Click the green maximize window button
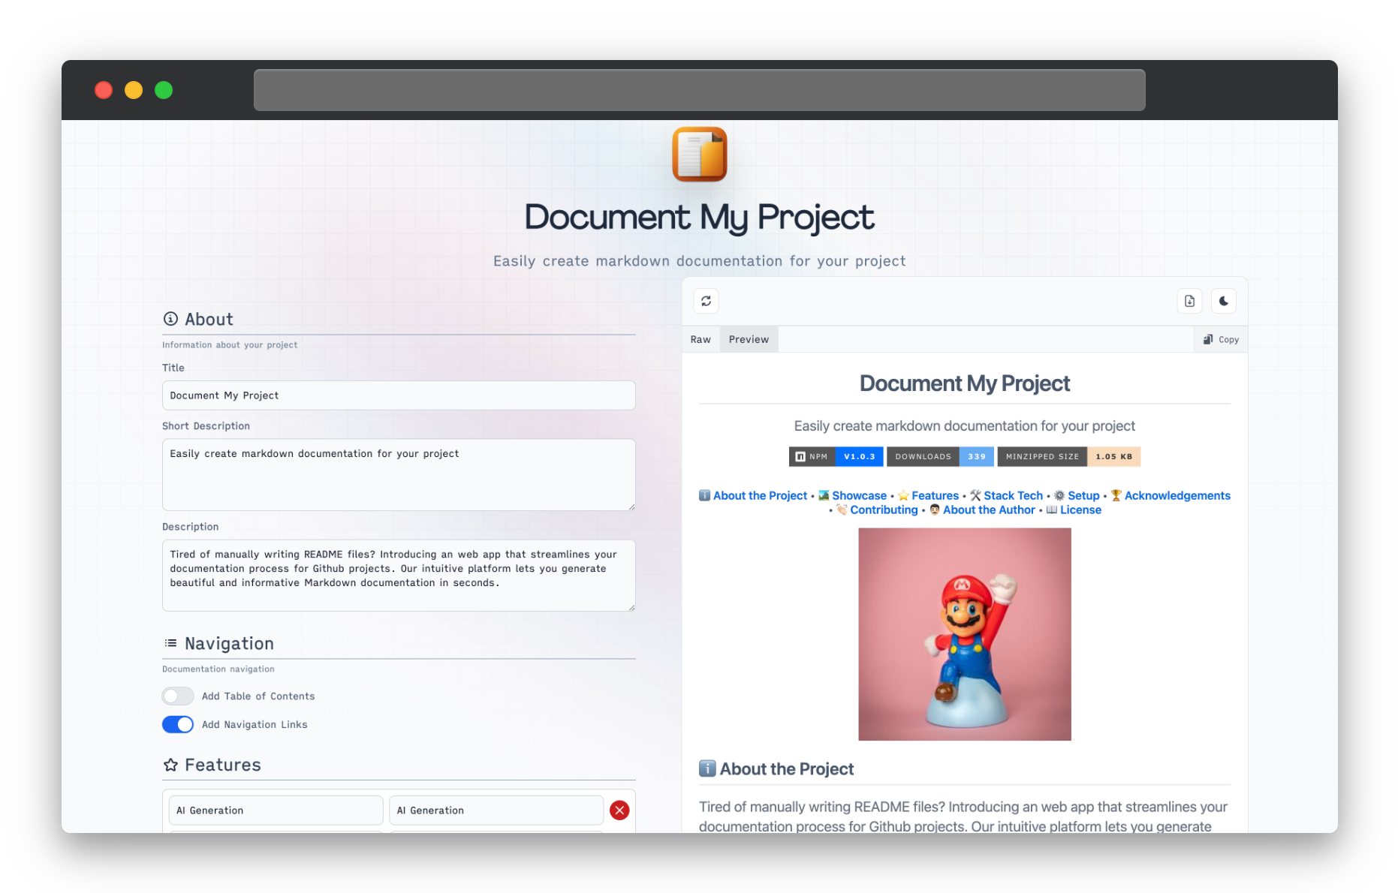Viewport: 1398px width, 893px height. [x=164, y=90]
